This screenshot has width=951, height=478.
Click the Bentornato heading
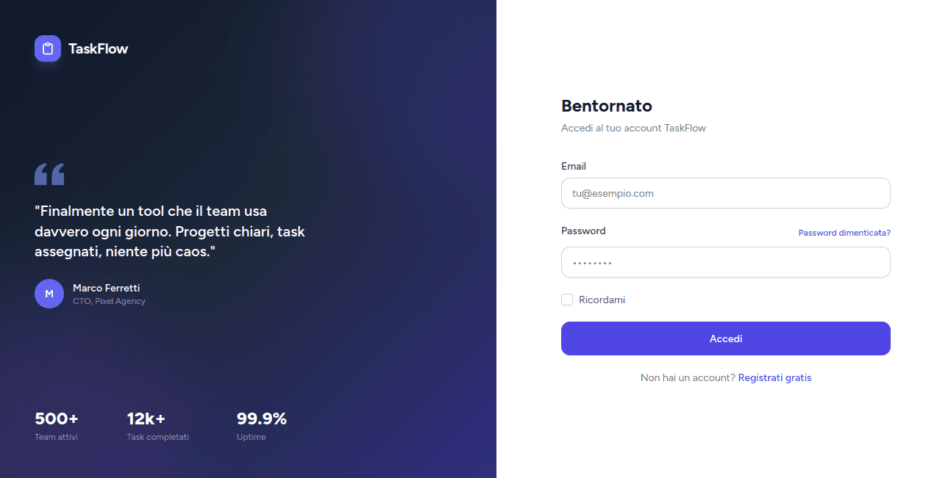607,106
